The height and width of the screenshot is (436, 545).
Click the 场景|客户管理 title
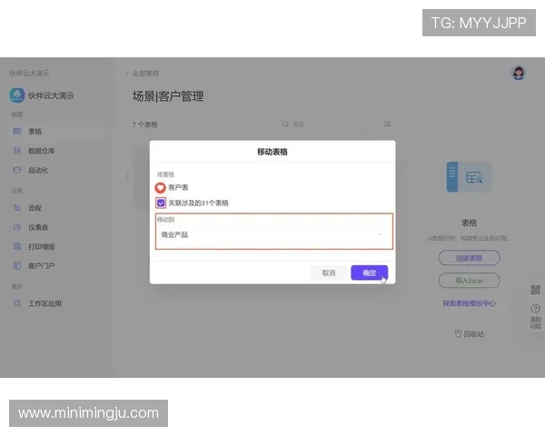click(x=168, y=96)
